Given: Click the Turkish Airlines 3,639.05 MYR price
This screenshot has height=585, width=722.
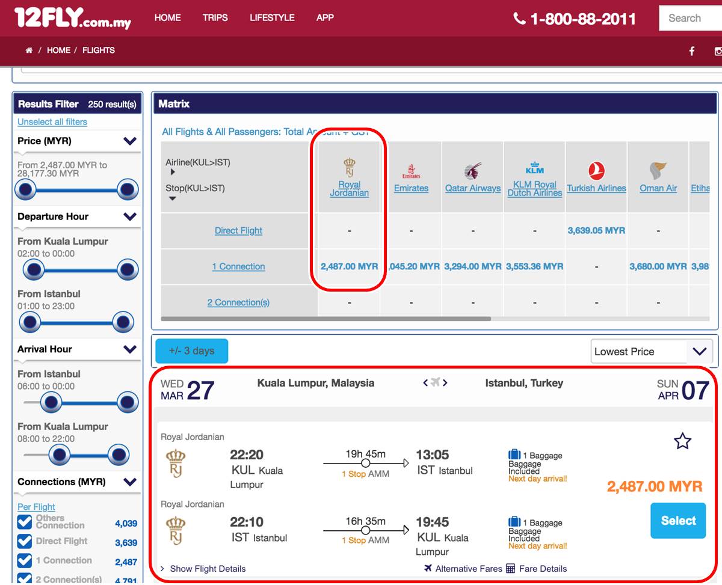Looking at the screenshot, I should coord(596,231).
